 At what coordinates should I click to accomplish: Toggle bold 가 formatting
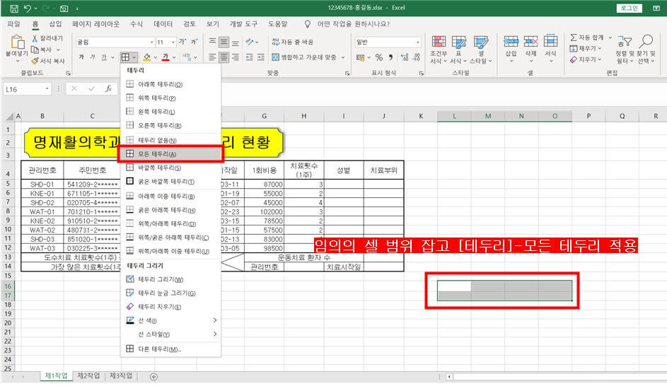click(81, 57)
